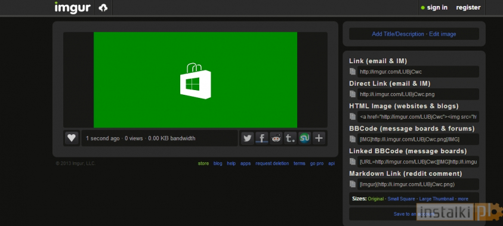The image size is (503, 226).
Task: Click sign in
Action: pyautogui.click(x=437, y=7)
